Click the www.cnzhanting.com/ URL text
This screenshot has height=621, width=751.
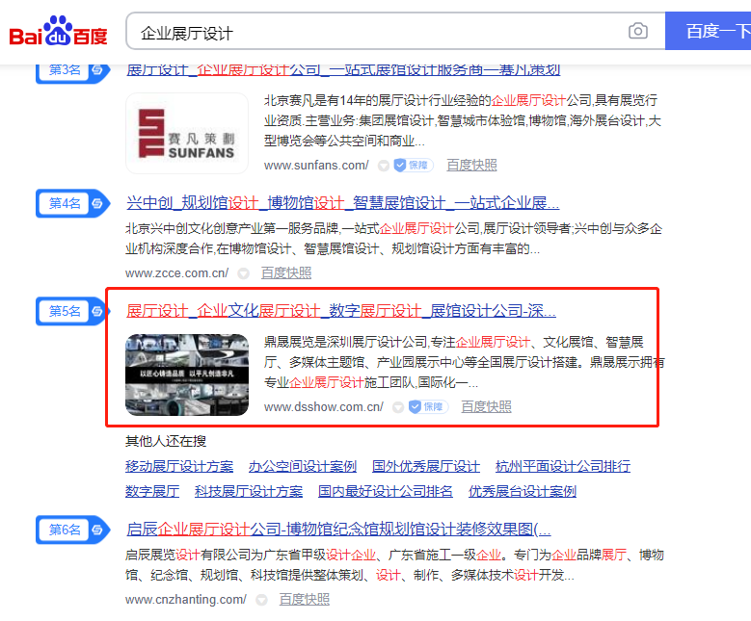click(186, 600)
